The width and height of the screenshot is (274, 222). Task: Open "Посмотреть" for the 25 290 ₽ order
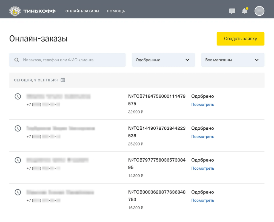[203, 136]
